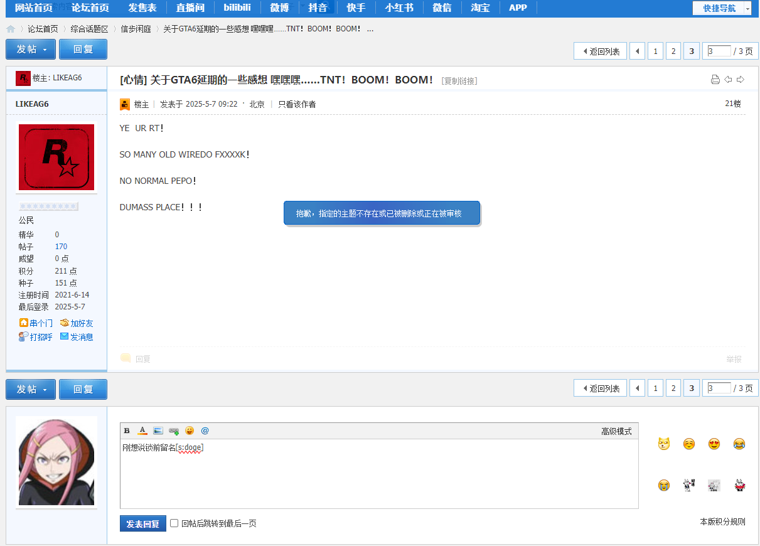Insert the cat face emoticon
Screen dimensions: 760x546
pos(664,444)
